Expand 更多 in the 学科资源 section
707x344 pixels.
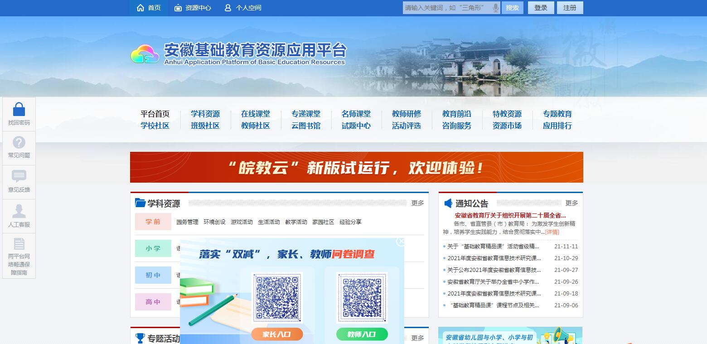[x=417, y=203]
